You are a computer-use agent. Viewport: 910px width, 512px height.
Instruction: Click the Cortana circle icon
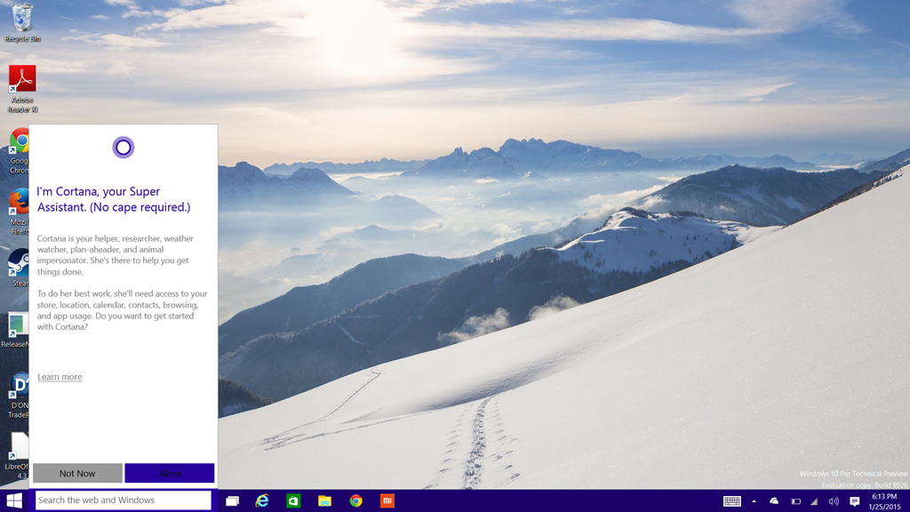[x=124, y=147]
